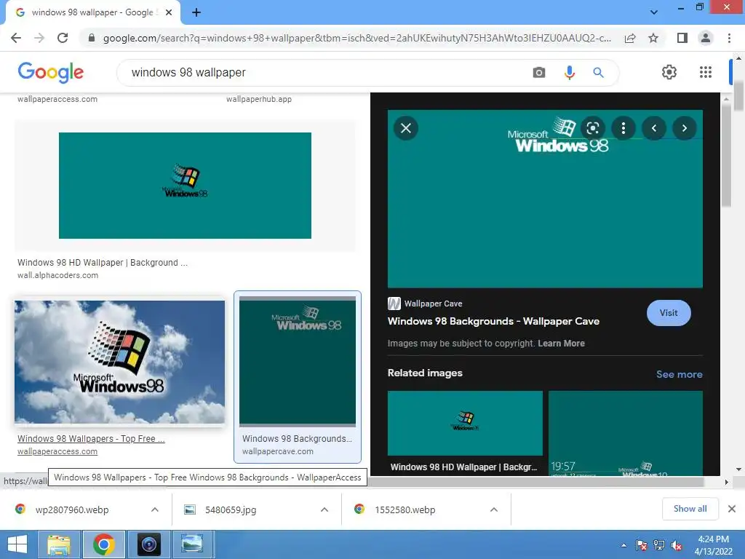Open downloaded file 5480659.jpg
Image resolution: width=745 pixels, height=559 pixels.
pyautogui.click(x=231, y=510)
